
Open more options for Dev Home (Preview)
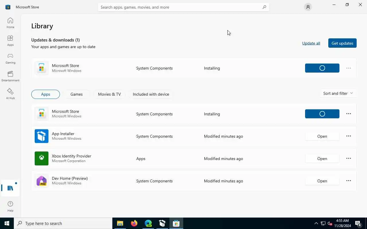coord(349,181)
